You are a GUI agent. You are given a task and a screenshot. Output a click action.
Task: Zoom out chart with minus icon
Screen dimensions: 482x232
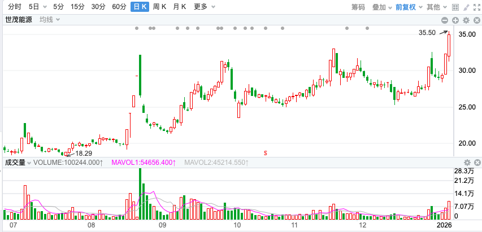(x=446, y=20)
